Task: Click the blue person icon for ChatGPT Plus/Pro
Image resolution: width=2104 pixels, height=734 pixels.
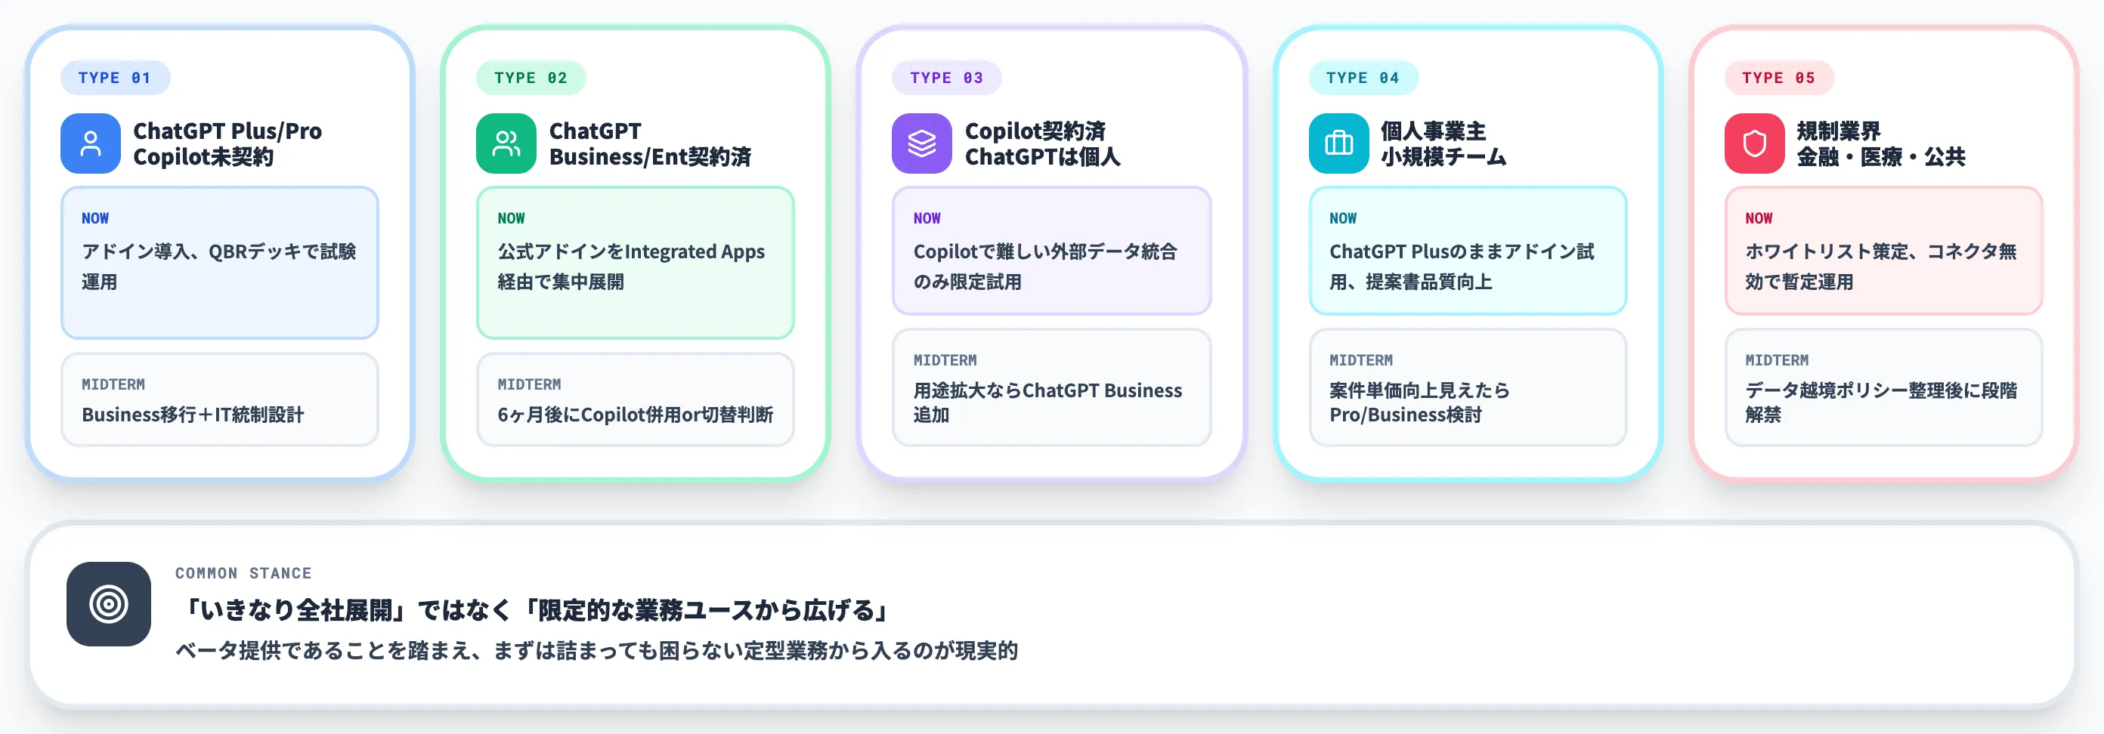Action: [91, 143]
